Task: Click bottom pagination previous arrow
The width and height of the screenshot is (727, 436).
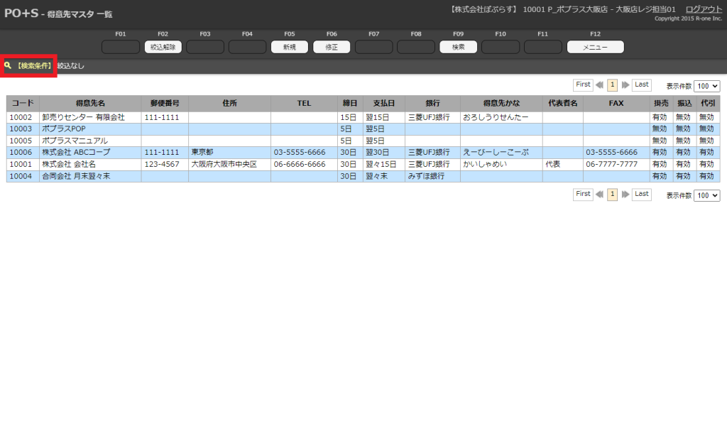Action: (x=600, y=195)
